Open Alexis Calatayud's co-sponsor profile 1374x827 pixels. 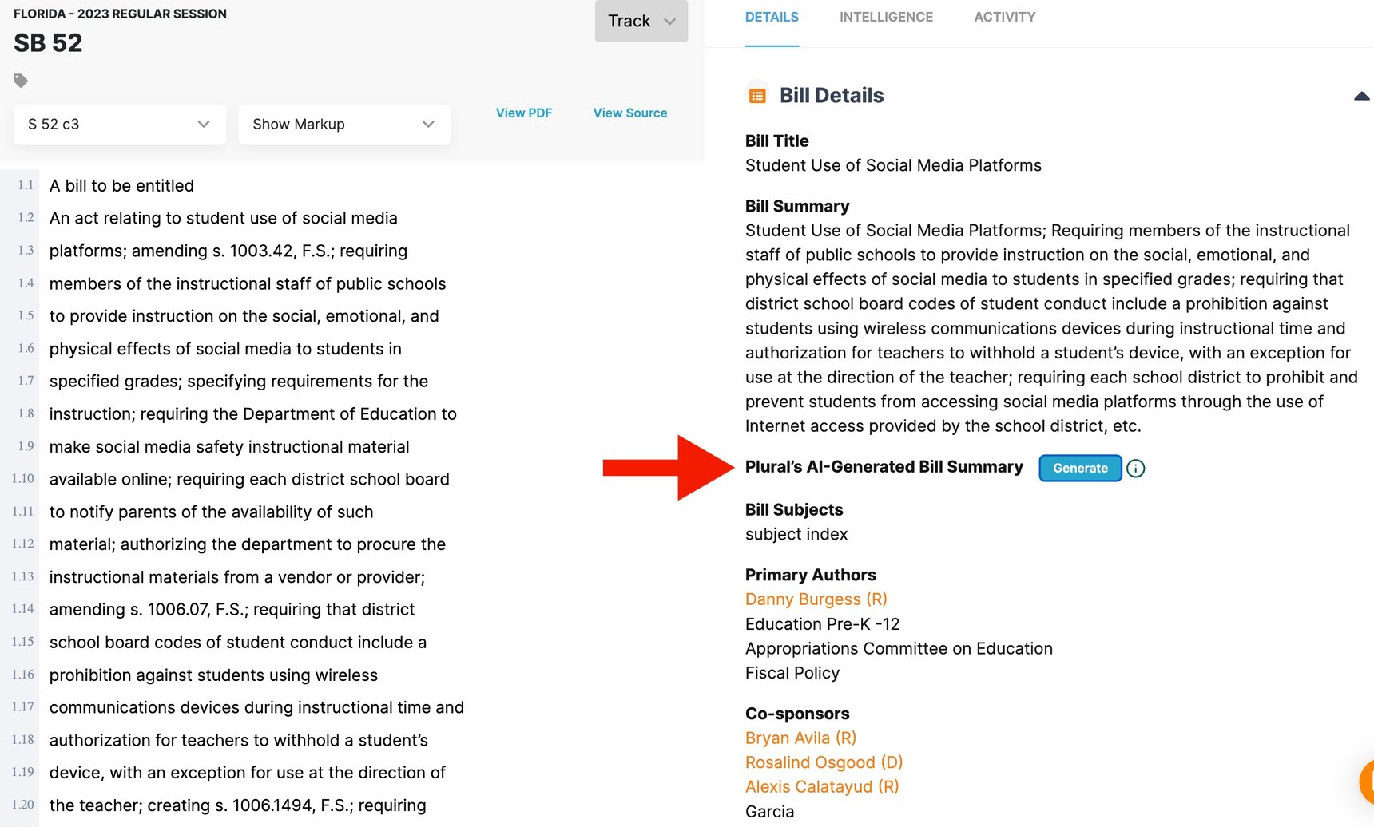pyautogui.click(x=822, y=786)
